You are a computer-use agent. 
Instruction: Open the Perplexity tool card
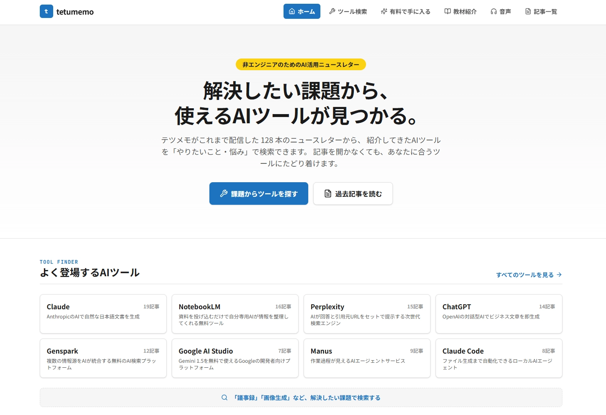367,314
